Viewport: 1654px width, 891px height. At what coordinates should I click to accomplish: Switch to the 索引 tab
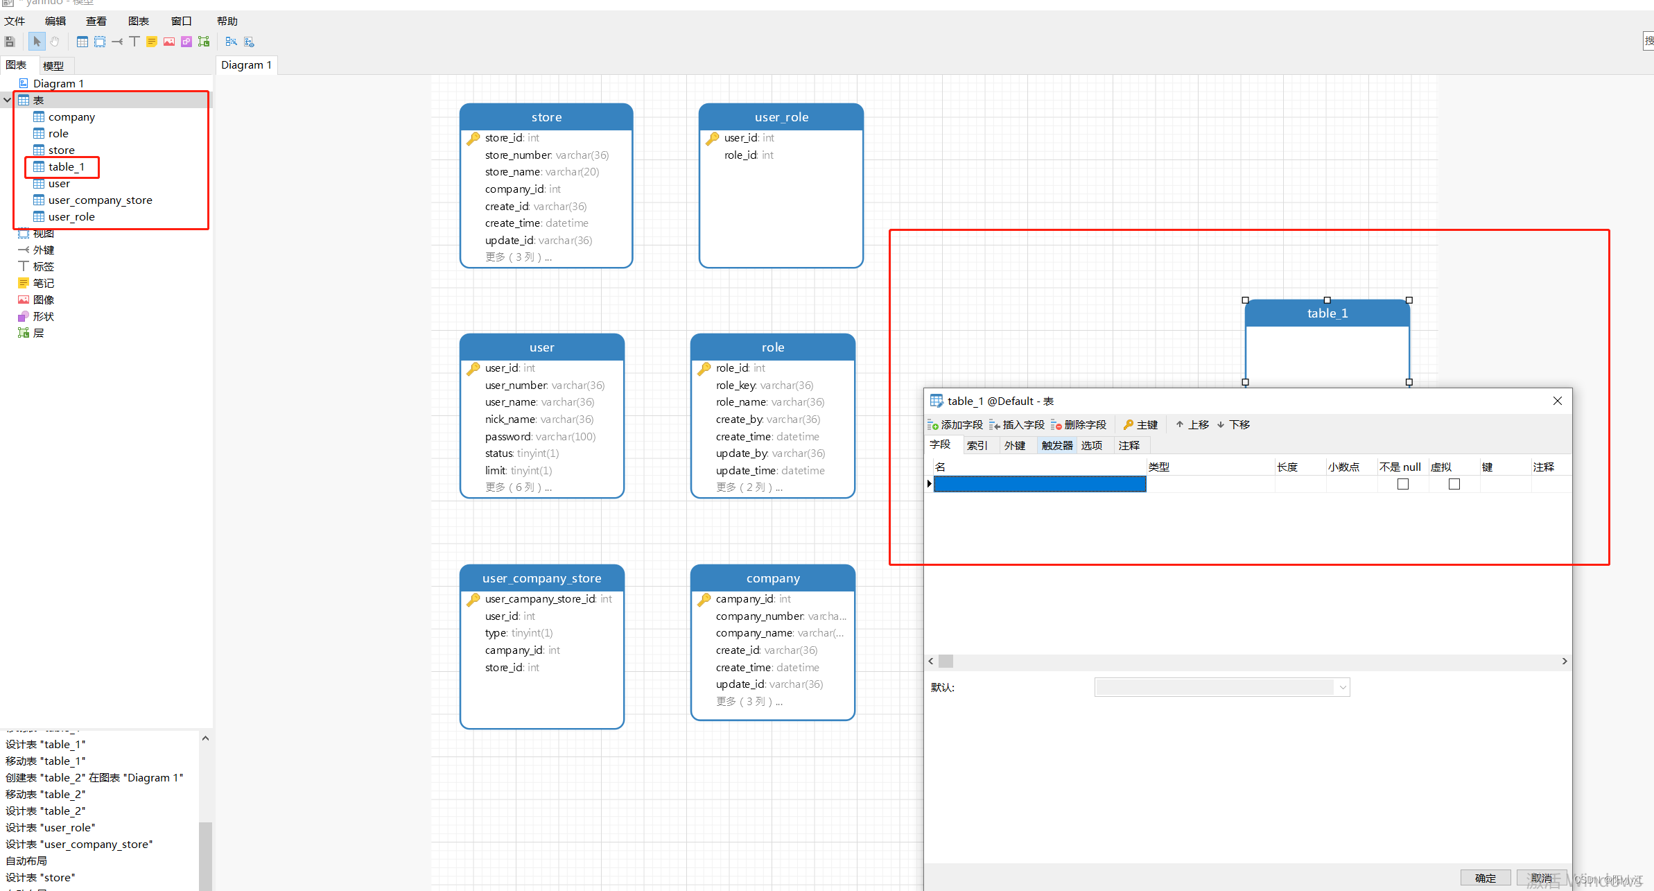point(977,445)
